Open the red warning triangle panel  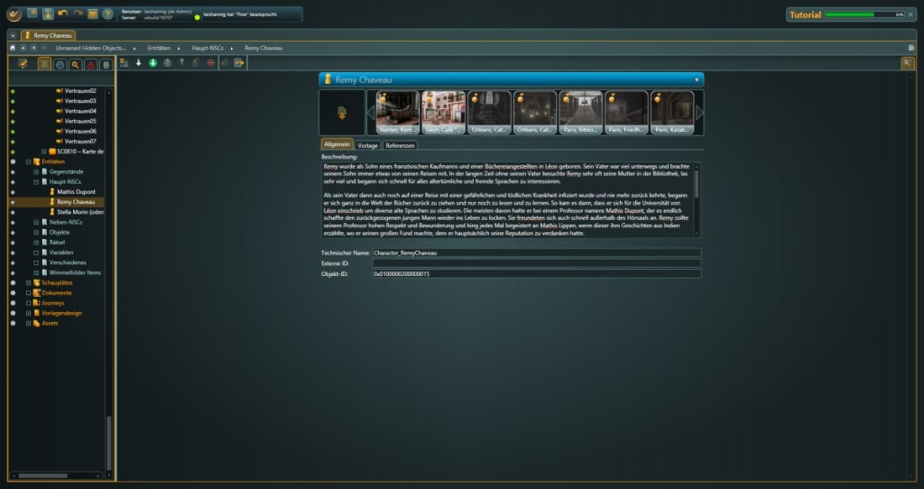coord(90,64)
